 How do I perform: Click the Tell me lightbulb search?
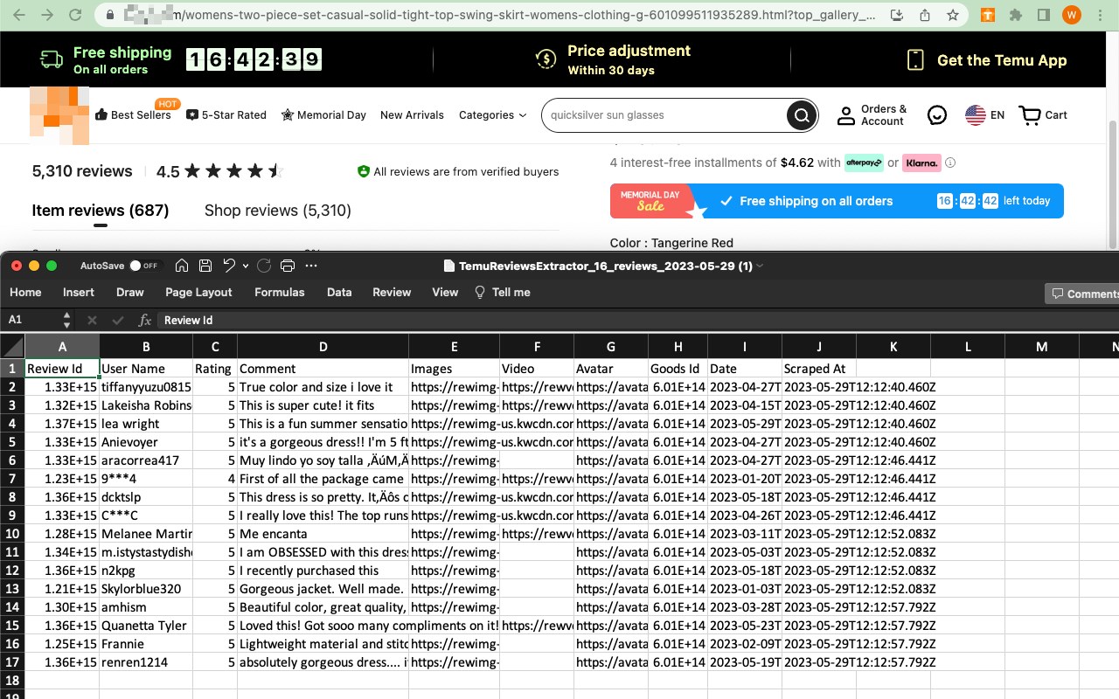(x=503, y=292)
